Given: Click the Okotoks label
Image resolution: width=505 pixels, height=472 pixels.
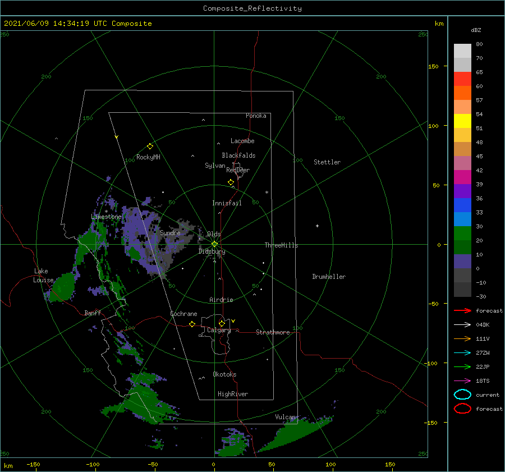Looking at the screenshot, I should [x=224, y=374].
